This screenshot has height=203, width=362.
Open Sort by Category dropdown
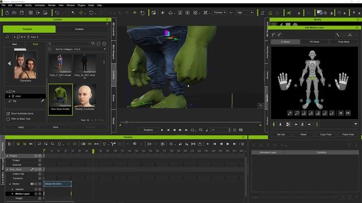point(80,49)
